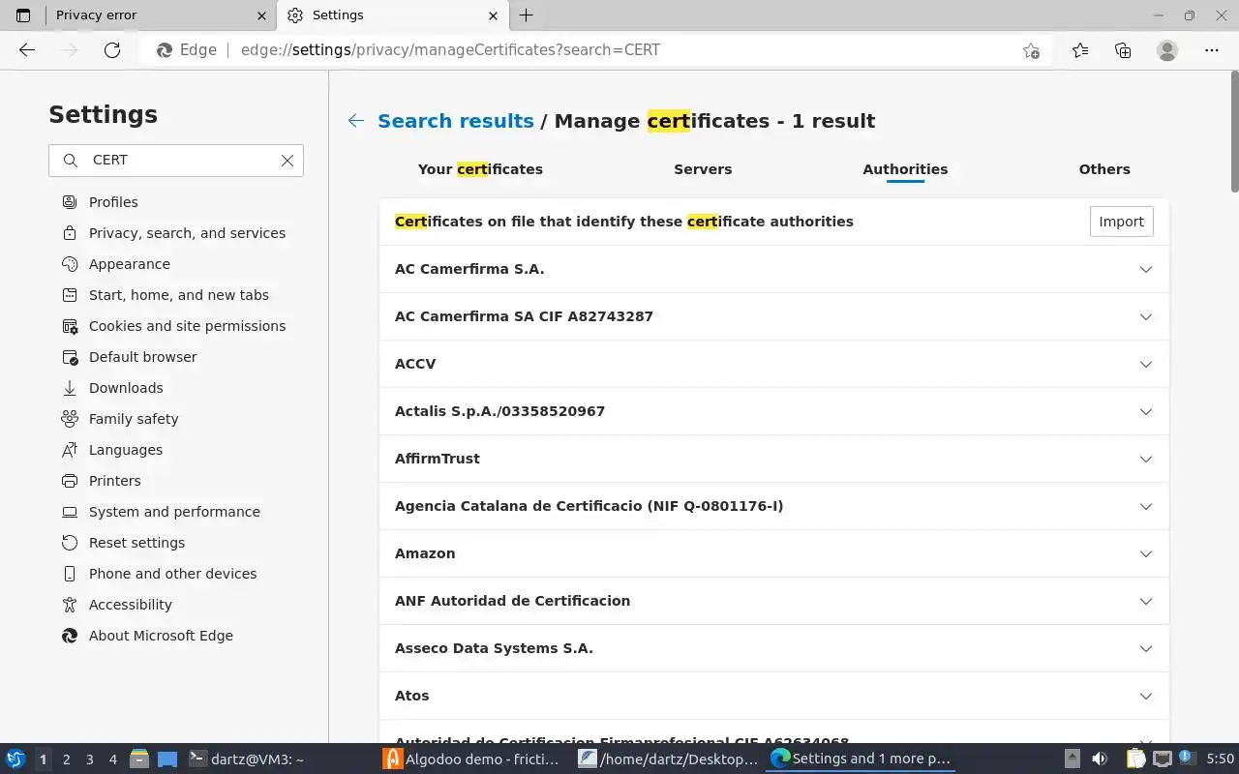Expand Agencia Catalana de Certificacio chevron

1146,506
